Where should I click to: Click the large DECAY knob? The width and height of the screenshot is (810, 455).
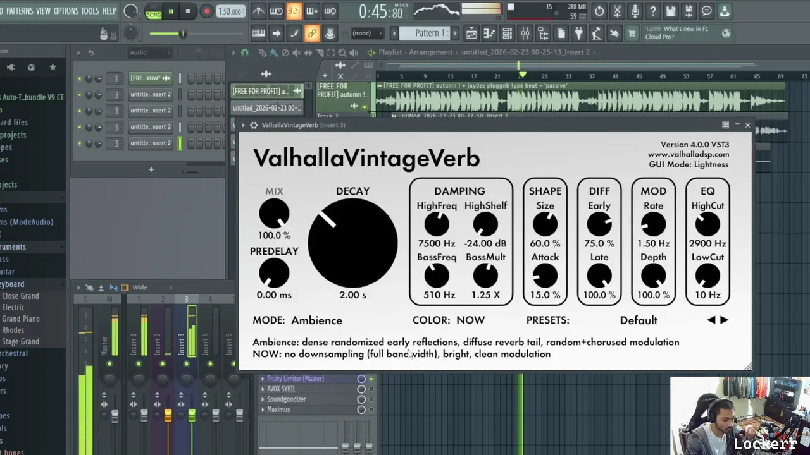[x=352, y=243]
